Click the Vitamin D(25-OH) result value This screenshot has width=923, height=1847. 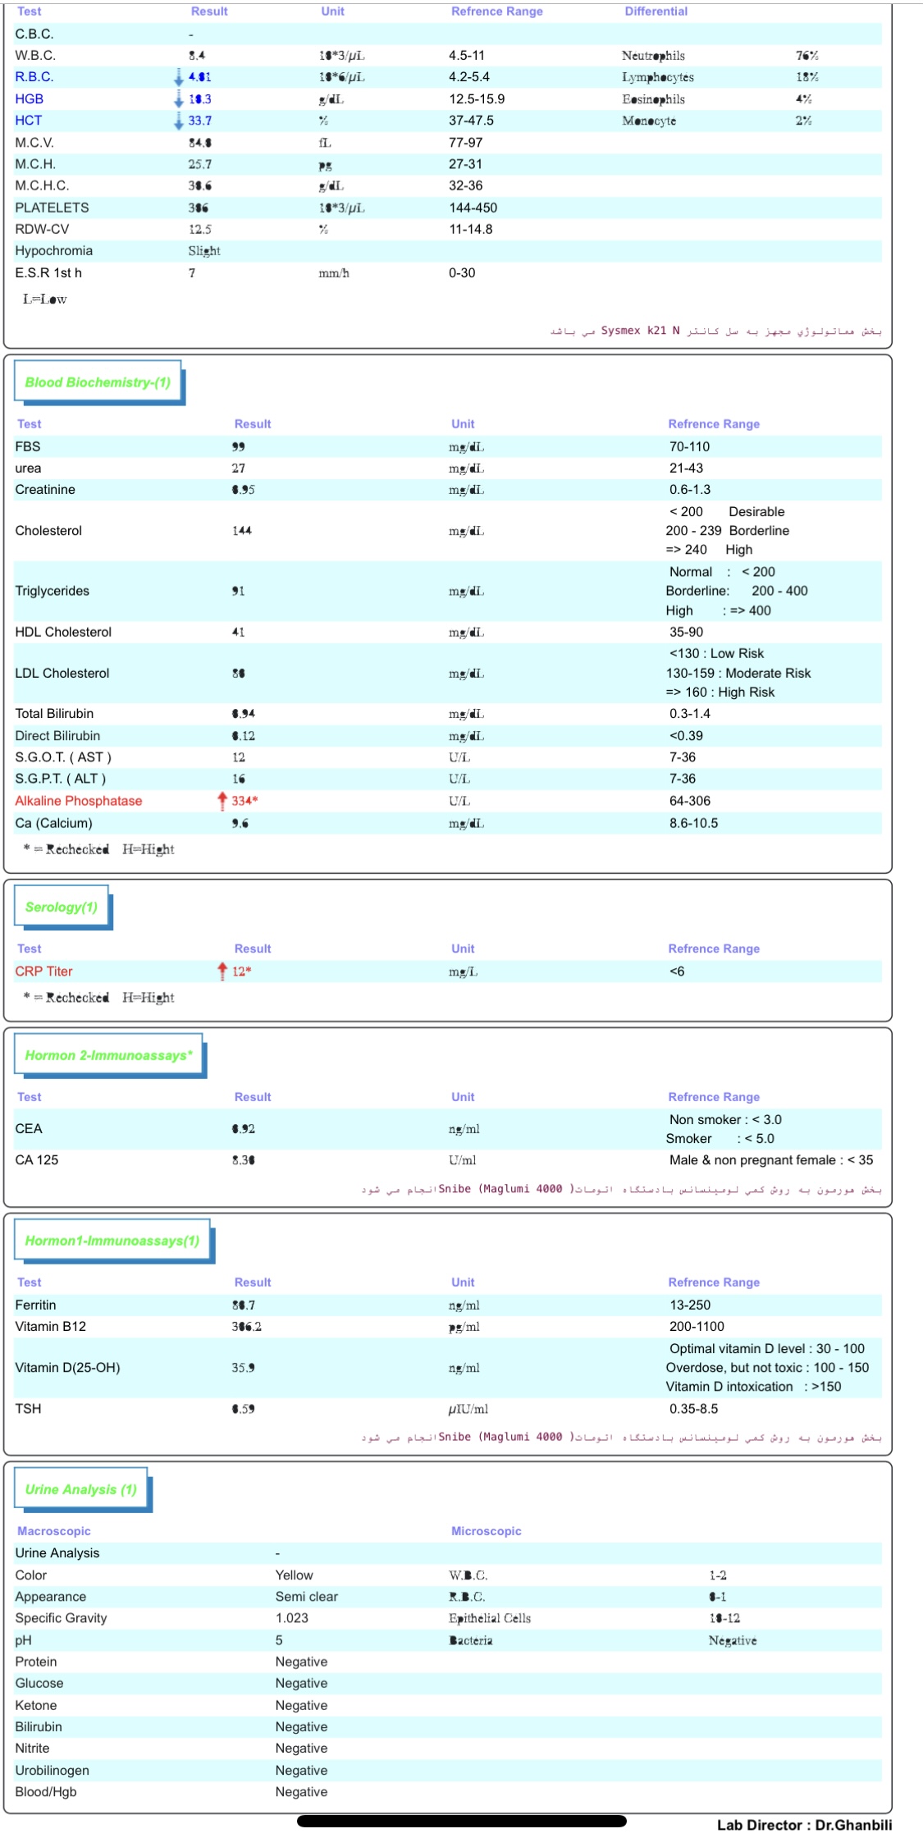[x=243, y=1368]
